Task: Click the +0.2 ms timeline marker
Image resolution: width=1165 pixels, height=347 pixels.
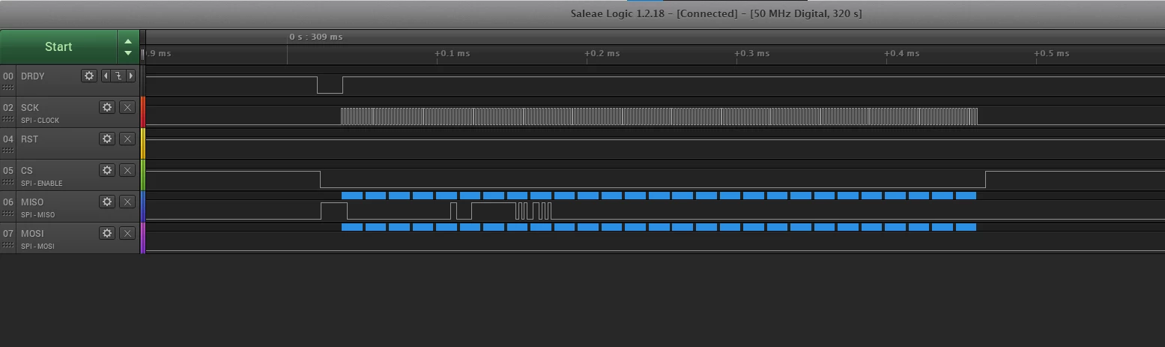Action: point(602,53)
